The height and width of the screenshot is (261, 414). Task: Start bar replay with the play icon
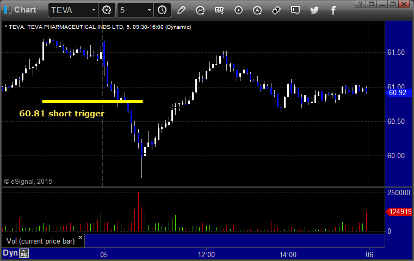coord(238,10)
